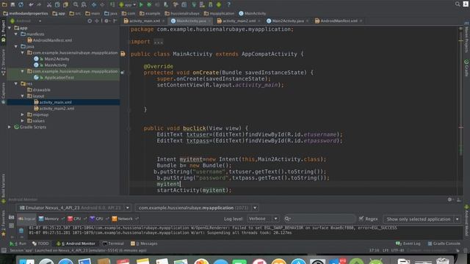
Task: Click the class gutter icon beside MainActivity
Action: (123, 54)
